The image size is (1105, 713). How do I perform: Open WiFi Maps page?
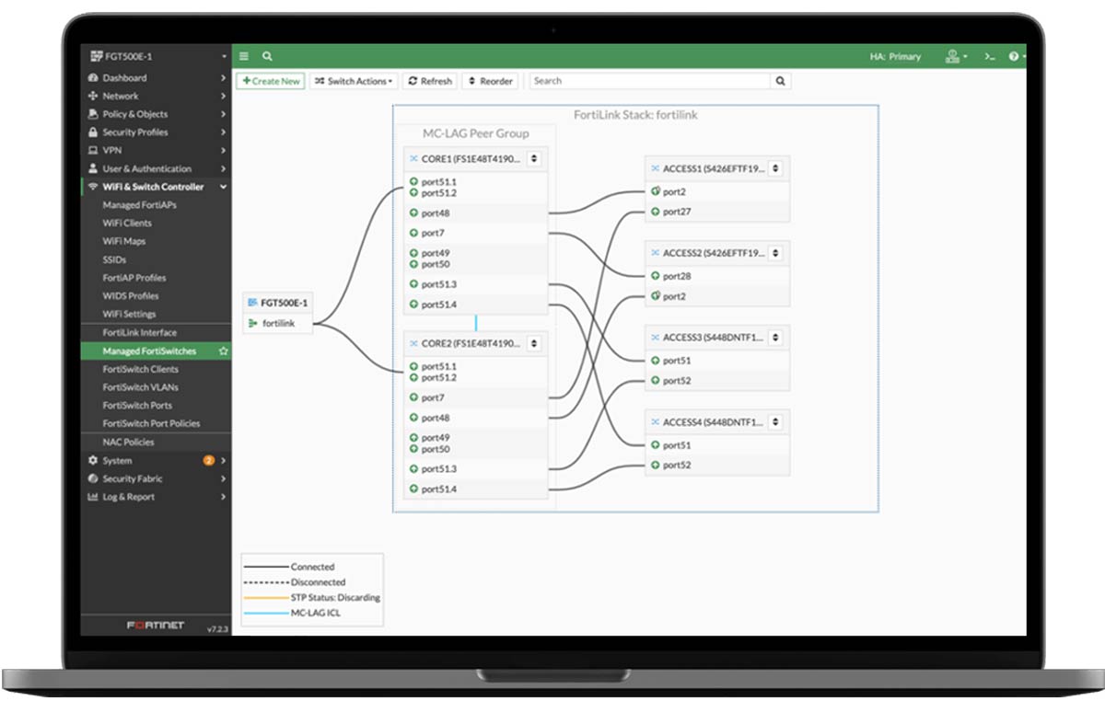tap(124, 241)
